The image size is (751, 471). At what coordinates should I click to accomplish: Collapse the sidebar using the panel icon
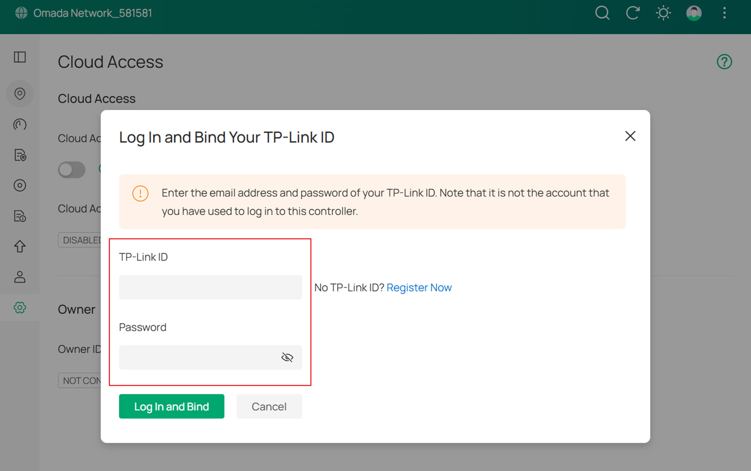point(20,57)
